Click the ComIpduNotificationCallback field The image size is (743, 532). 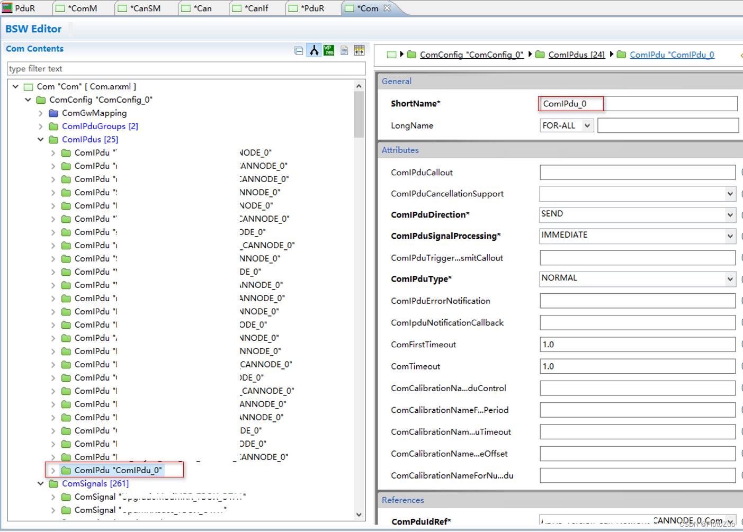(x=638, y=322)
